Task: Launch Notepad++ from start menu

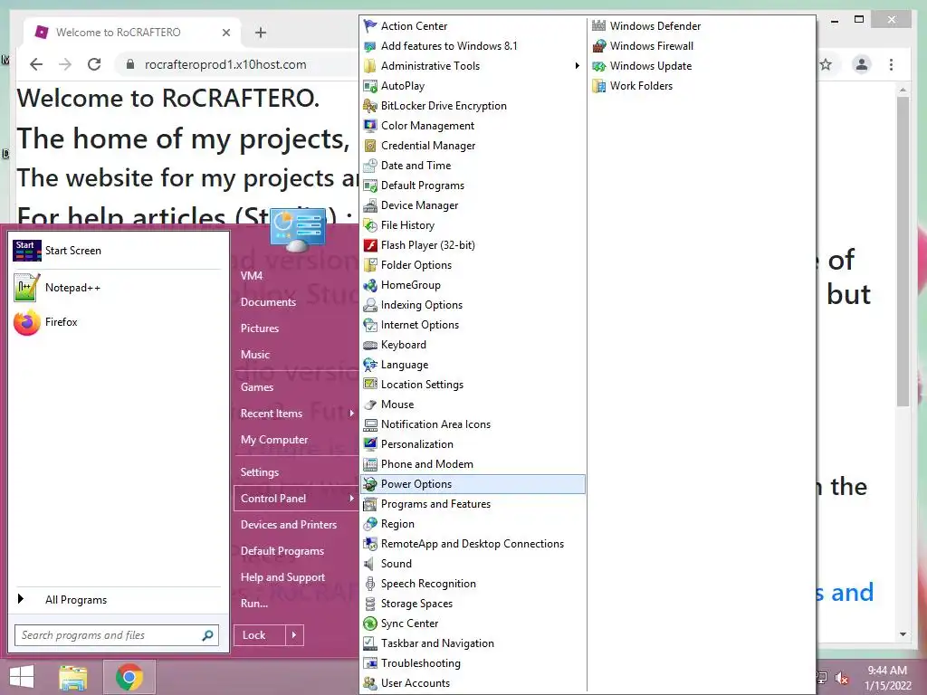Action: coord(117,288)
